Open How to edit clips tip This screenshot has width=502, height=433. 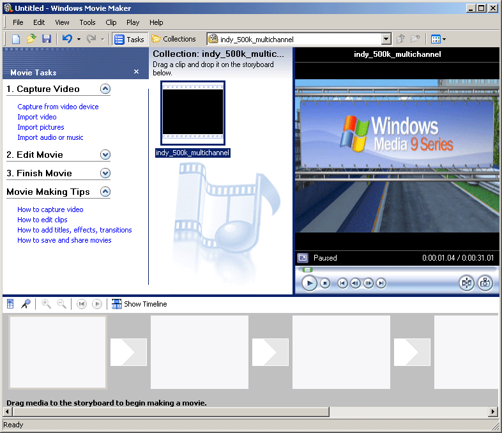pos(42,220)
